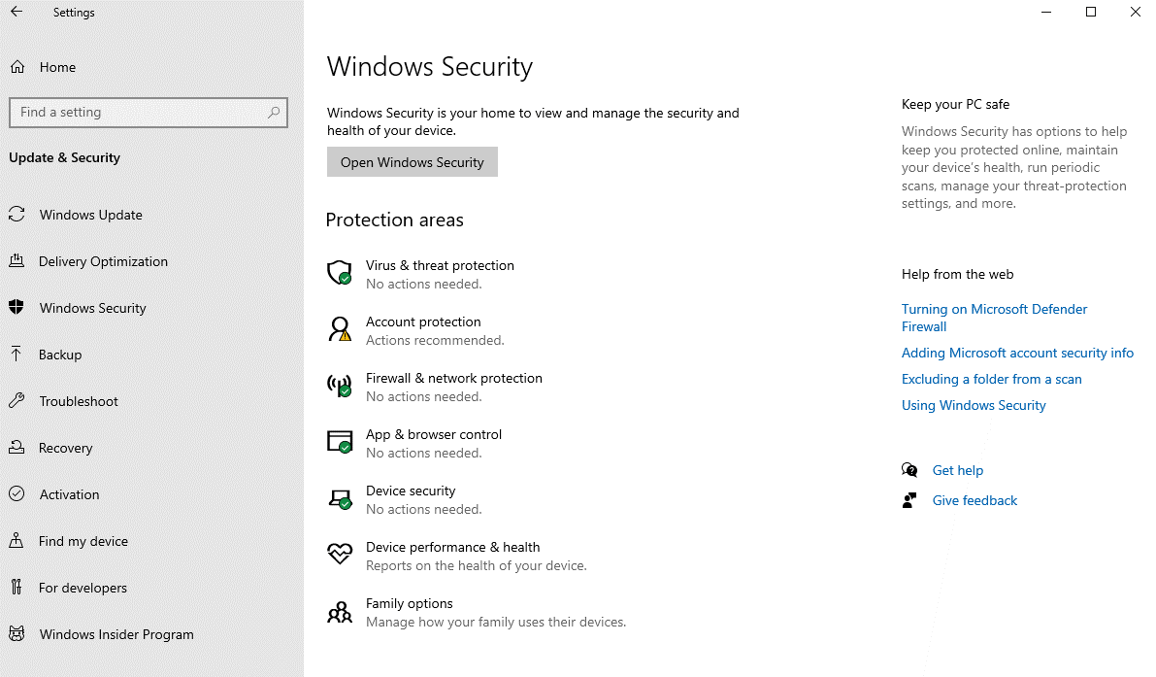Click the Windows Security shield icon in sidebar

[x=17, y=308]
